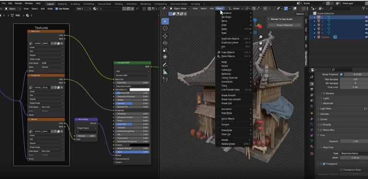Open Tangent Space dropdown on Normal Map node
368x179 pixels.
click(86, 128)
